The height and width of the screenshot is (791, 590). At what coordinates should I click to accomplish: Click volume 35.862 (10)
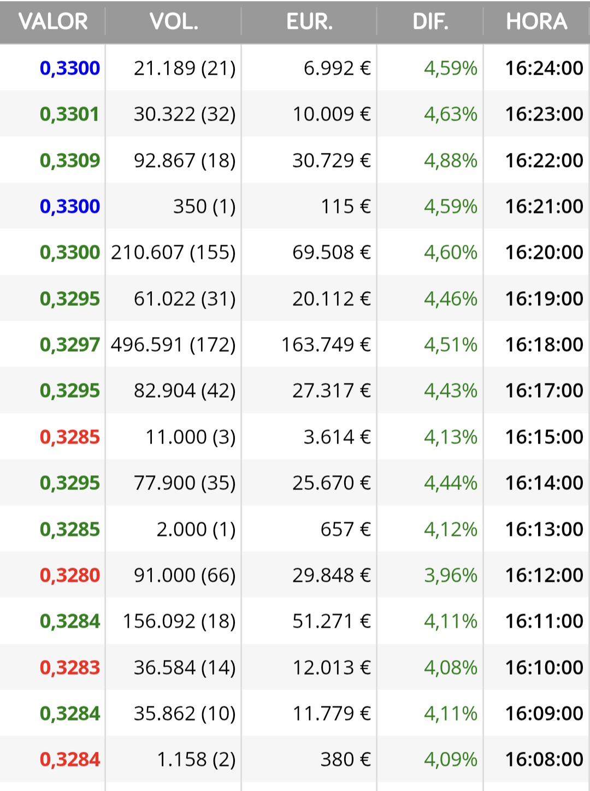coord(185,713)
